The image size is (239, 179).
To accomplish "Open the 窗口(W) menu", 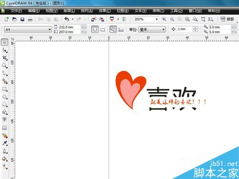I will [x=195, y=11].
